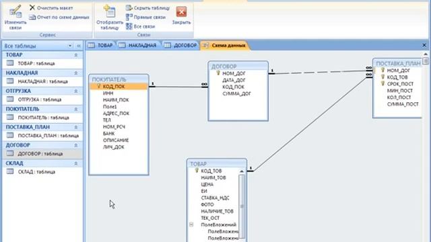Select ТОВАР : таблица item
The width and height of the screenshot is (431, 242).
point(42,63)
